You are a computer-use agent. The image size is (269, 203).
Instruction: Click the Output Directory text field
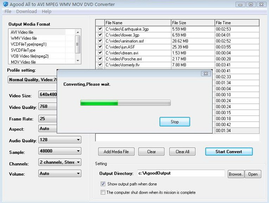tap(181, 173)
